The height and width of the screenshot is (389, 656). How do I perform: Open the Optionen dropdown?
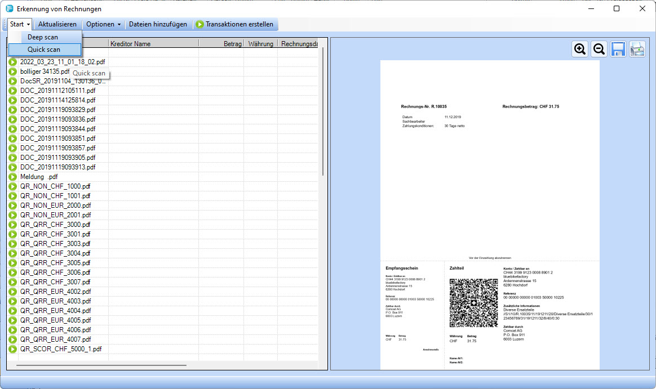[x=103, y=24]
